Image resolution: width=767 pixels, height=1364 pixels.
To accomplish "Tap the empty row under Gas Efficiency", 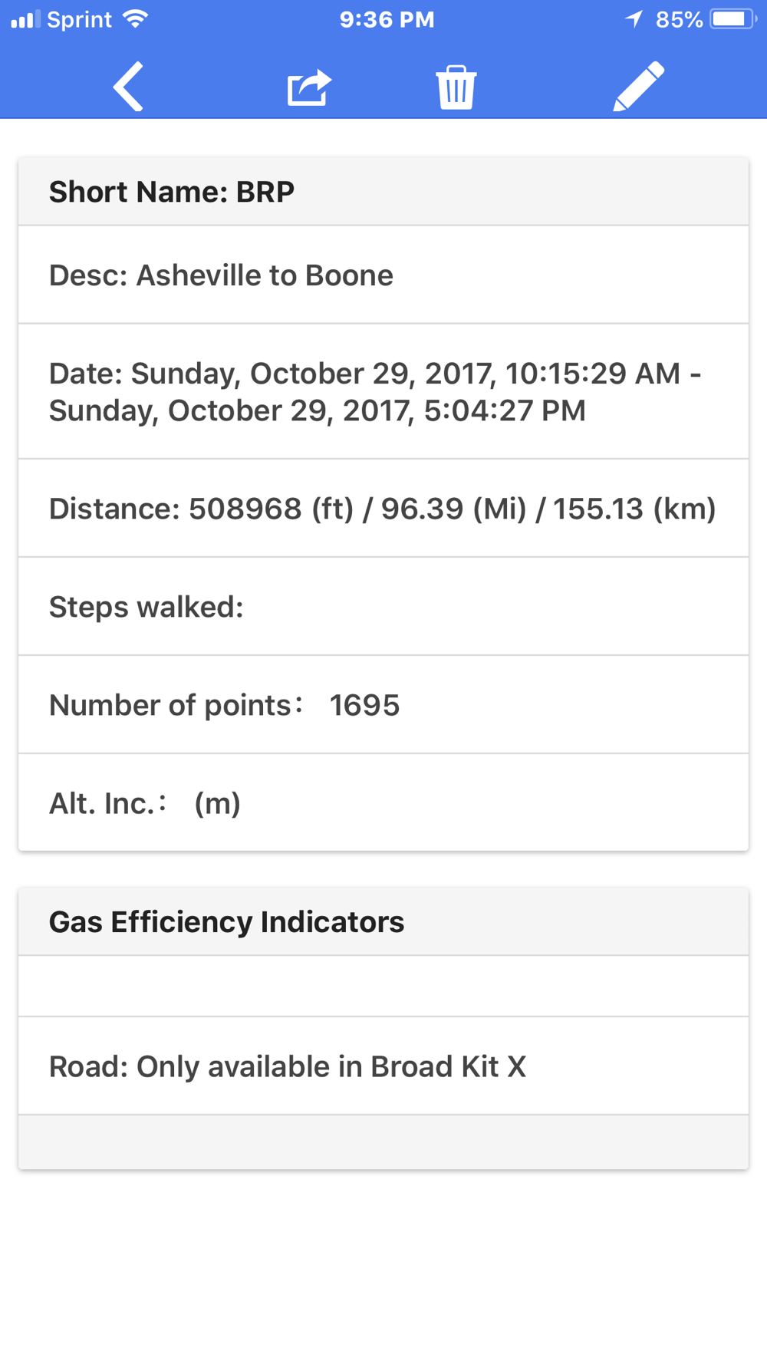I will (383, 987).
